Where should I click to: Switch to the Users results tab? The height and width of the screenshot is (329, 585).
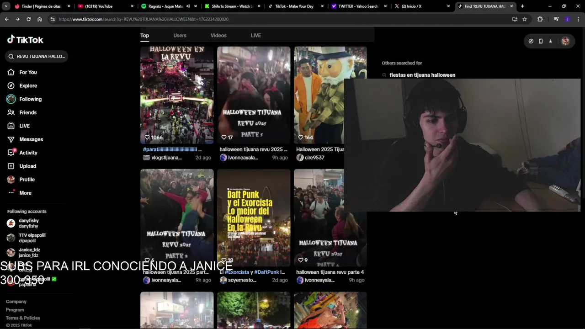pos(180,35)
